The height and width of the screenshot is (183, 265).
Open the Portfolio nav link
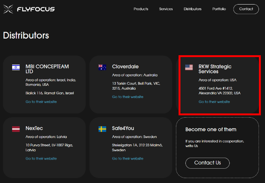[x=219, y=9]
